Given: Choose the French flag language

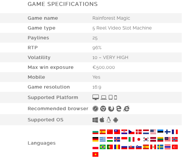Looking at the screenshot, I should click(x=175, y=132).
